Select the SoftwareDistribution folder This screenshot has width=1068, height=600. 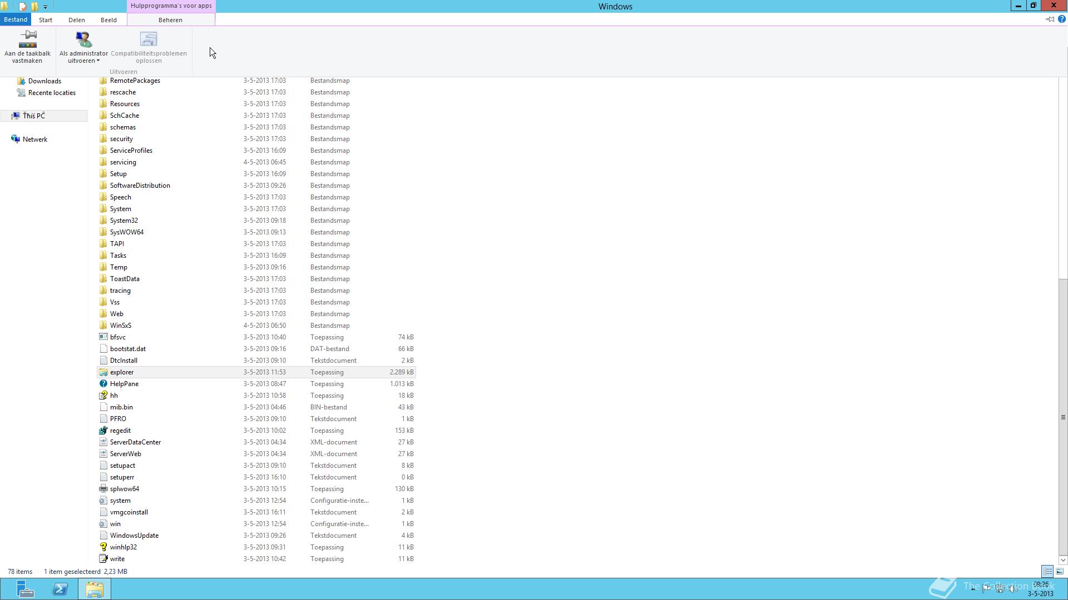coord(256,186)
